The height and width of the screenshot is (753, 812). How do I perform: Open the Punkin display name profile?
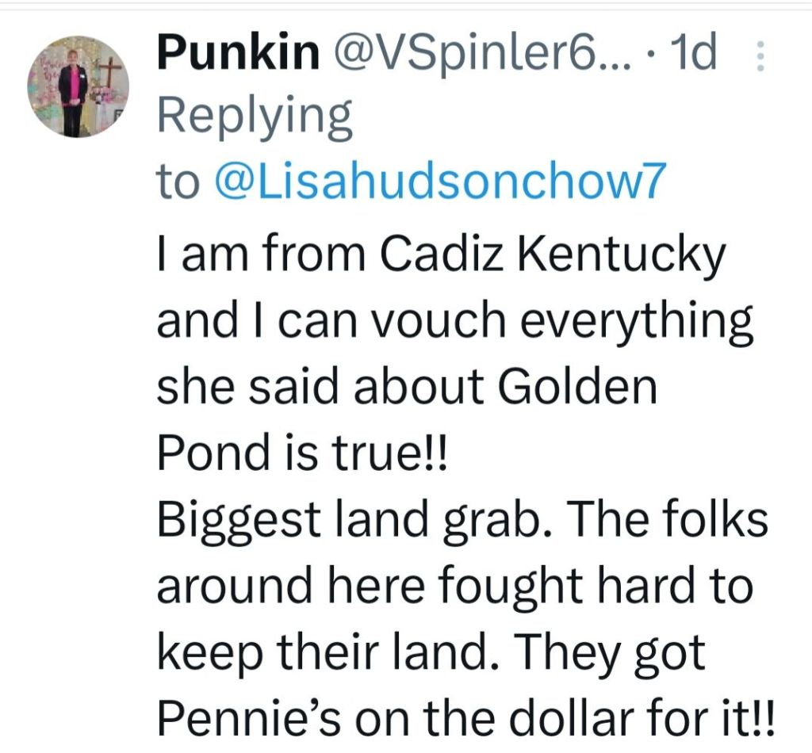pyautogui.click(x=238, y=54)
